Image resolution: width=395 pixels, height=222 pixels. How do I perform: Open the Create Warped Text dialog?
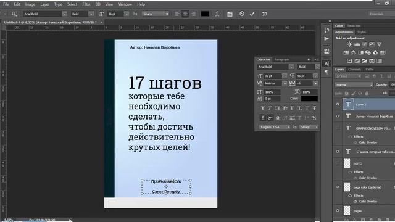(x=217, y=14)
